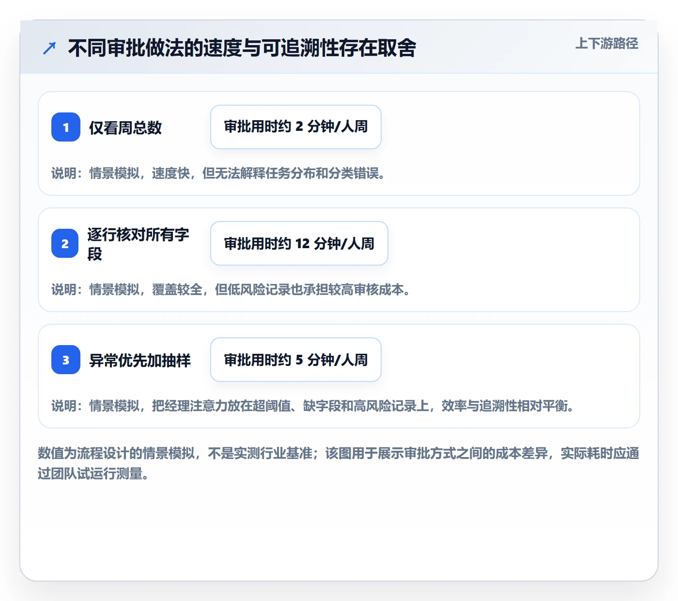Click the 仅看周总数 heading
678x601 pixels.
(x=125, y=127)
